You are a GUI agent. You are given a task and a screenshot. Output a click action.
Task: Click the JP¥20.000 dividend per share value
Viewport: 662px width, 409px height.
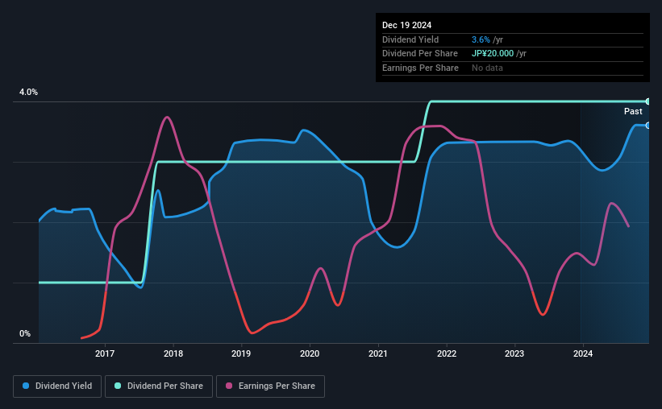[x=493, y=54]
